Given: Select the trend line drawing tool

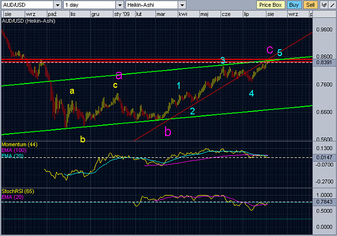Looking at the screenshot, I should click(332, 5).
